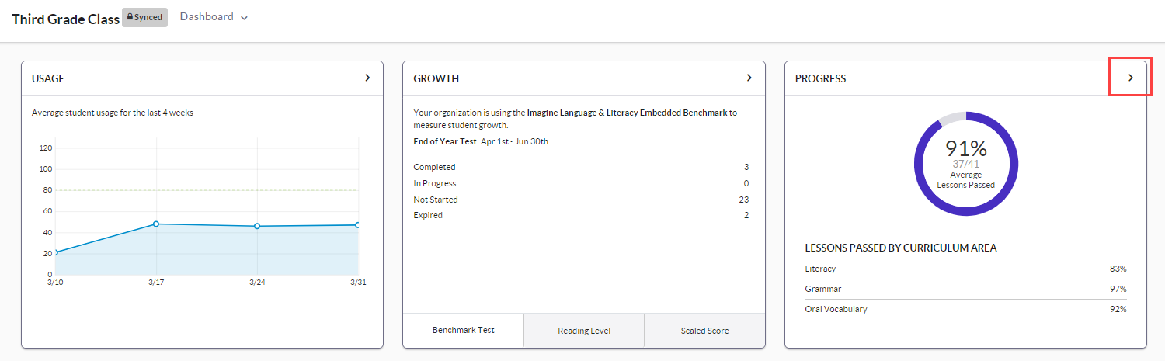This screenshot has width=1165, height=361.
Task: Click the Expired benchmark row
Action: point(581,215)
